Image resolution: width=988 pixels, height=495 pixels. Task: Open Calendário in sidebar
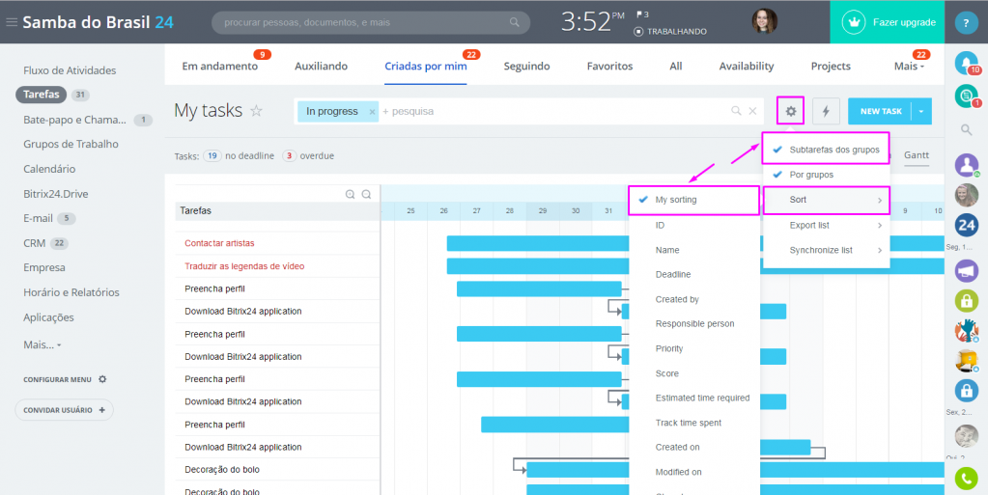point(49,169)
